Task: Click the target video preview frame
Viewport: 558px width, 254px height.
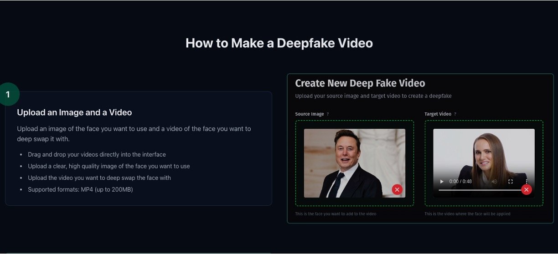Action: click(x=484, y=155)
